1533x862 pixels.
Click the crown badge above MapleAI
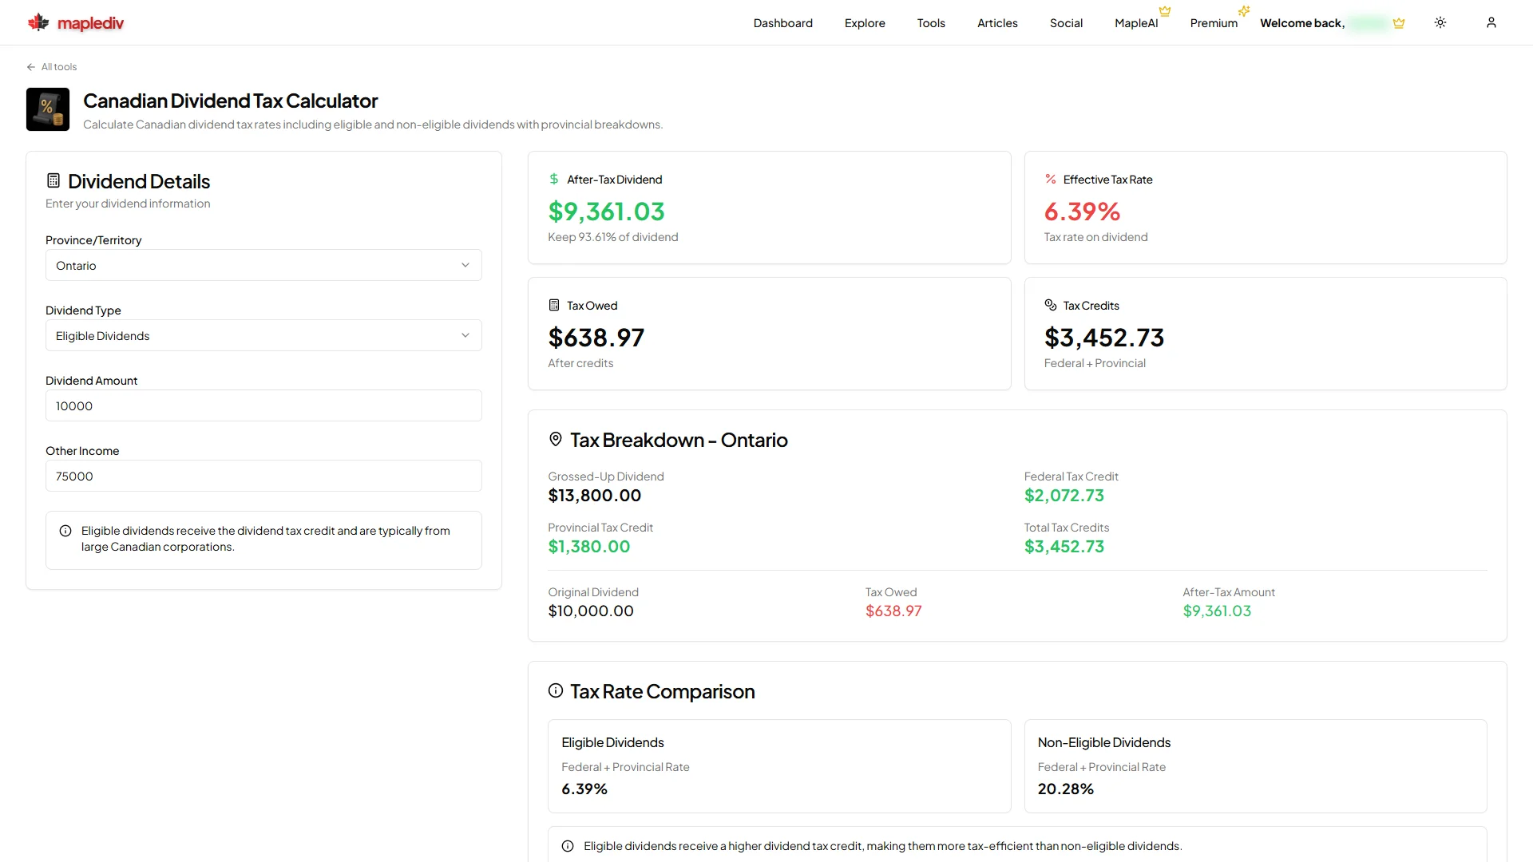coord(1165,11)
